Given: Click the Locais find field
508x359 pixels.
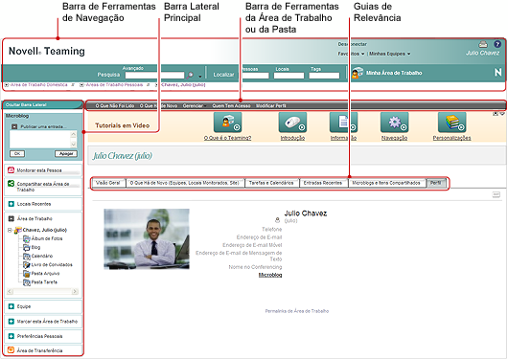Looking at the screenshot, I should pos(289,76).
